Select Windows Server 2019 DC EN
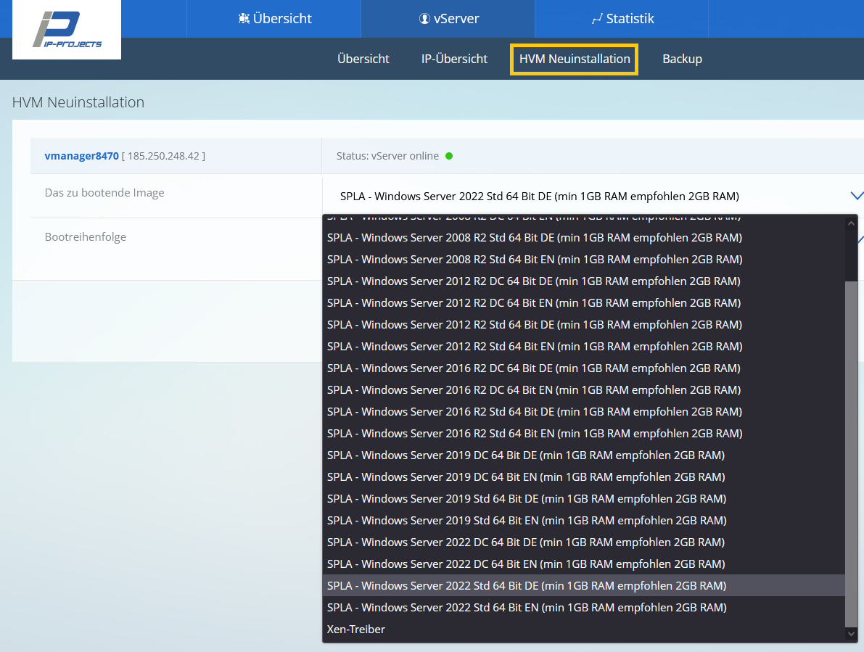864x652 pixels. [583, 477]
